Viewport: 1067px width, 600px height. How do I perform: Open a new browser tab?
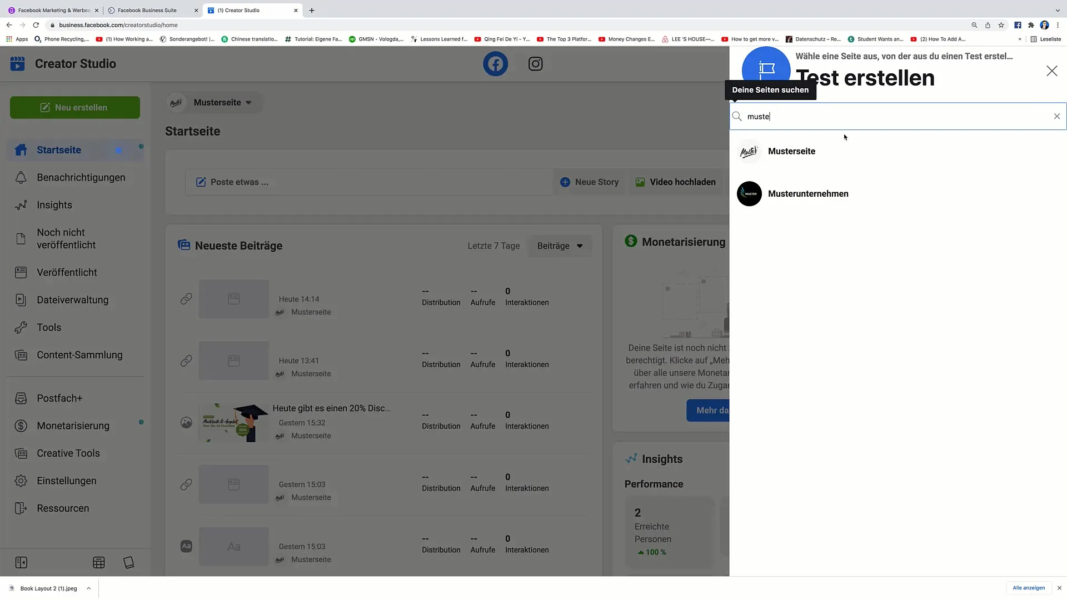pyautogui.click(x=312, y=10)
